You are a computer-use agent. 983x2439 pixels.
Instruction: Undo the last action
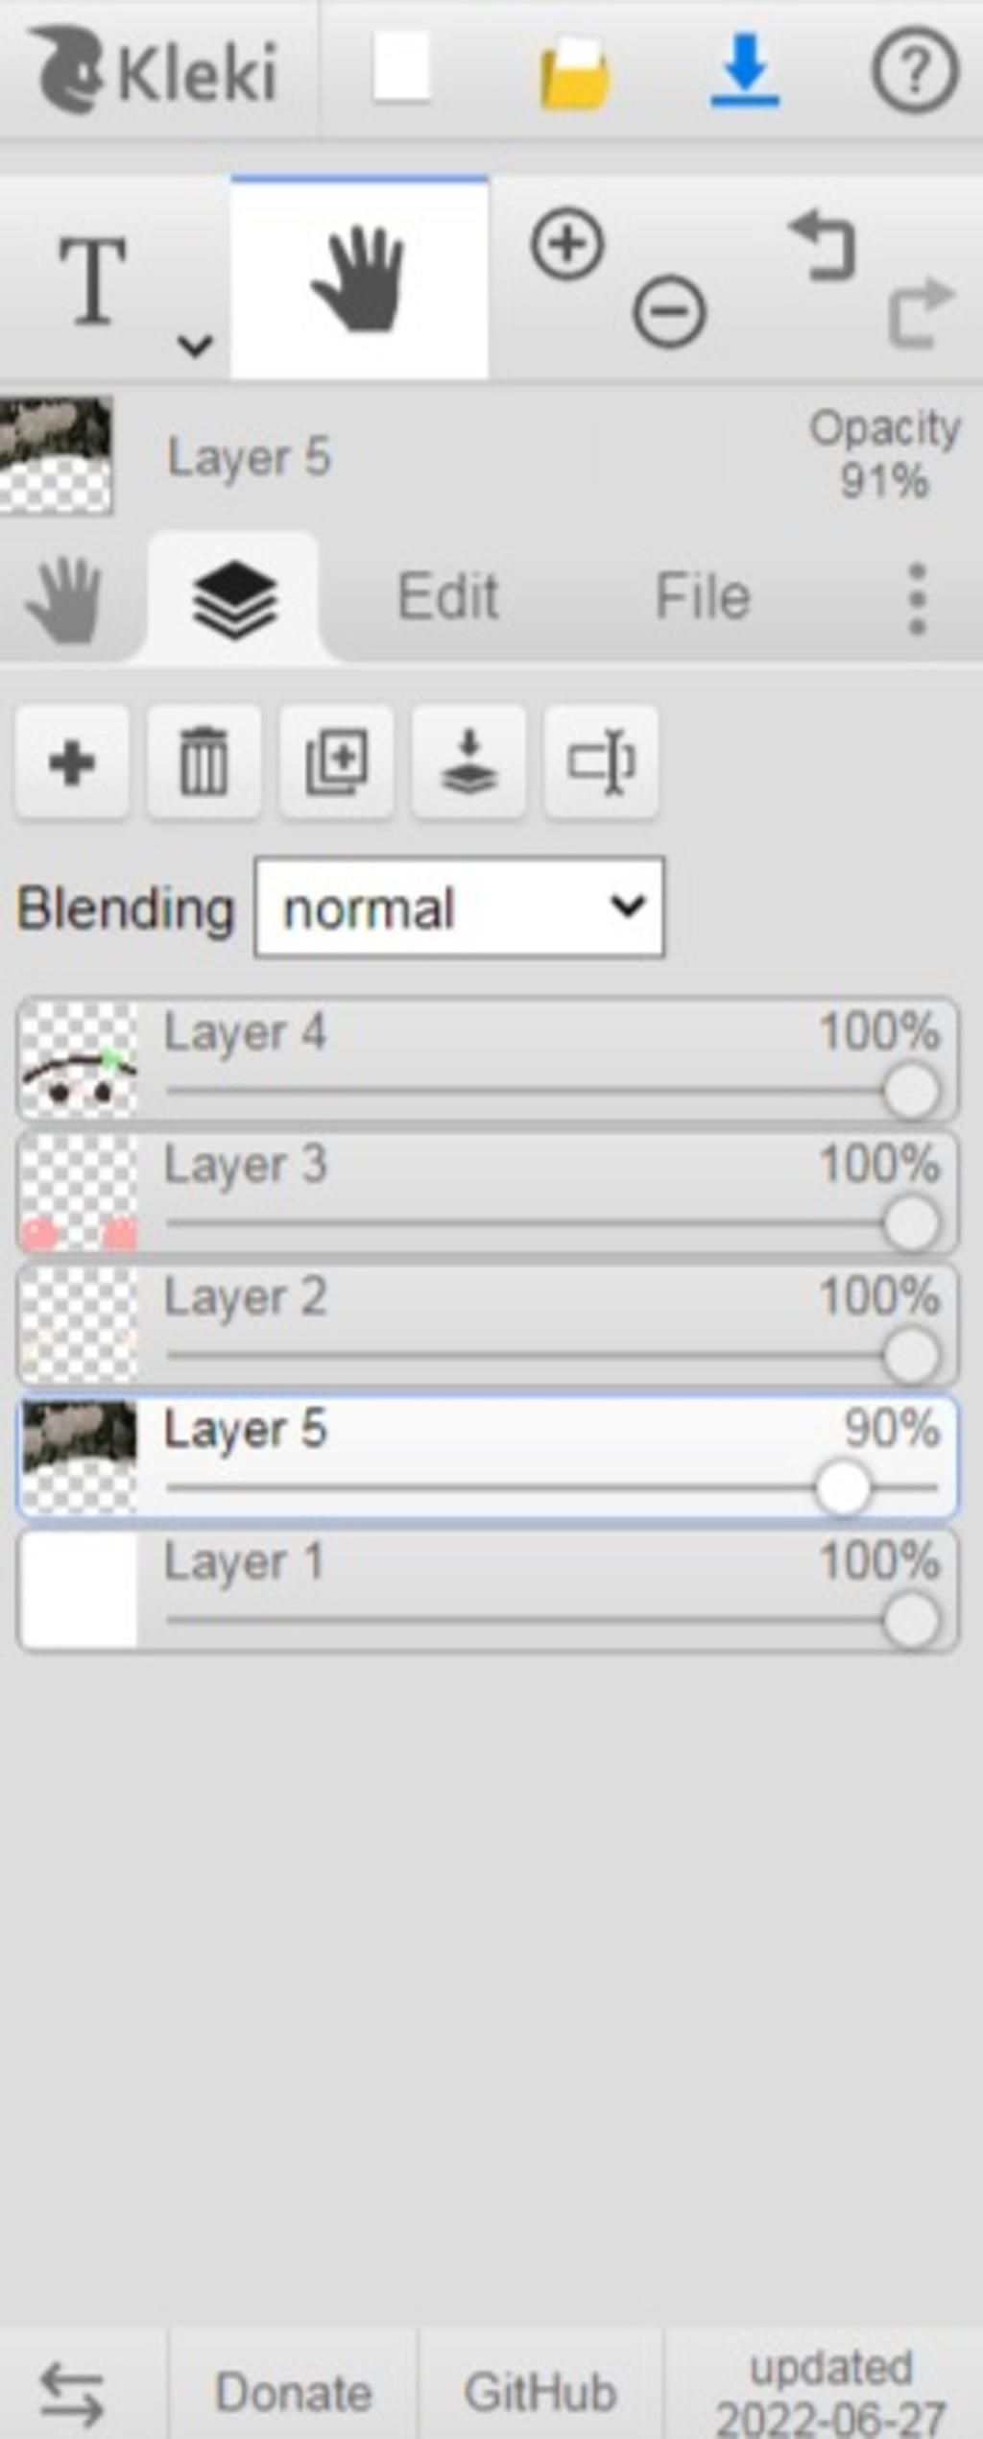pos(823,246)
